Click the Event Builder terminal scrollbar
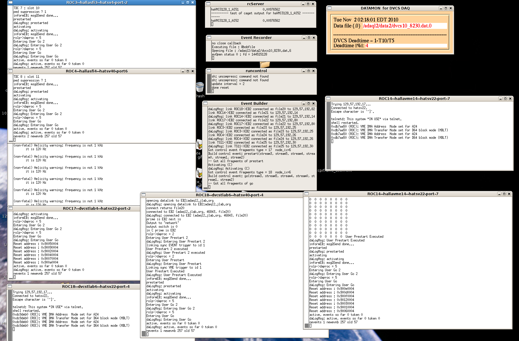This screenshot has height=341, width=519. click(x=205, y=148)
